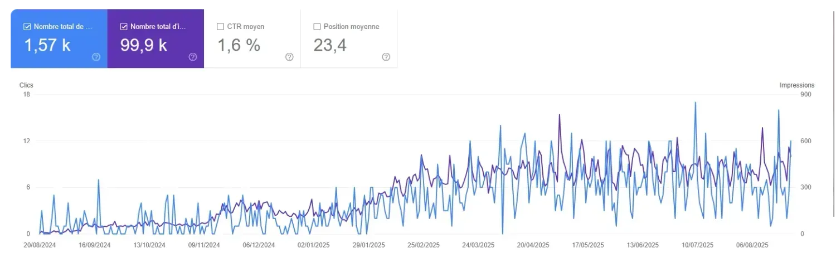
Task: Select the 1,57 k clicks value
Action: 47,45
